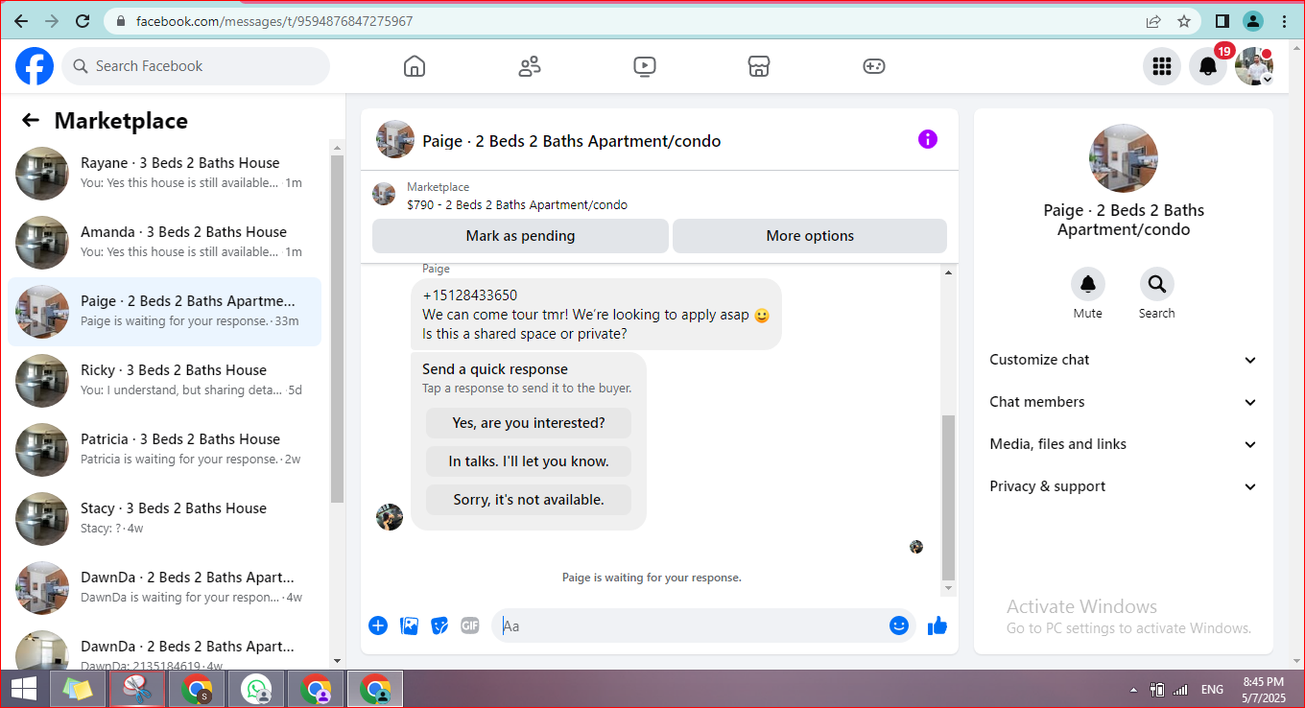Open the emoji picker smiley
The width and height of the screenshot is (1305, 708).
pos(899,625)
